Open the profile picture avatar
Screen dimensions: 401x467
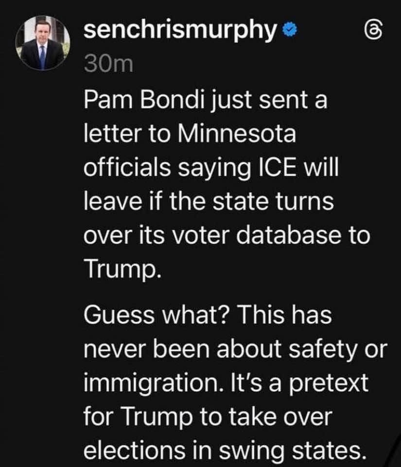click(42, 43)
